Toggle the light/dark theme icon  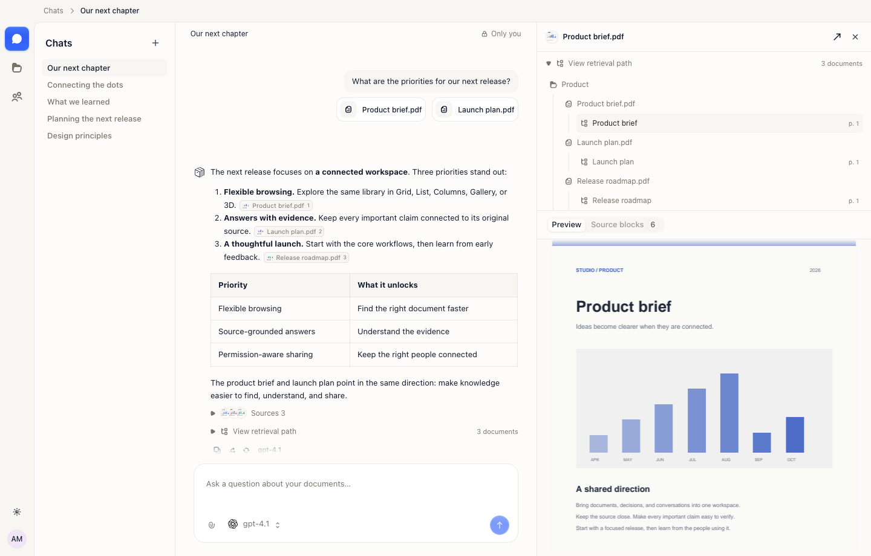coord(17,512)
